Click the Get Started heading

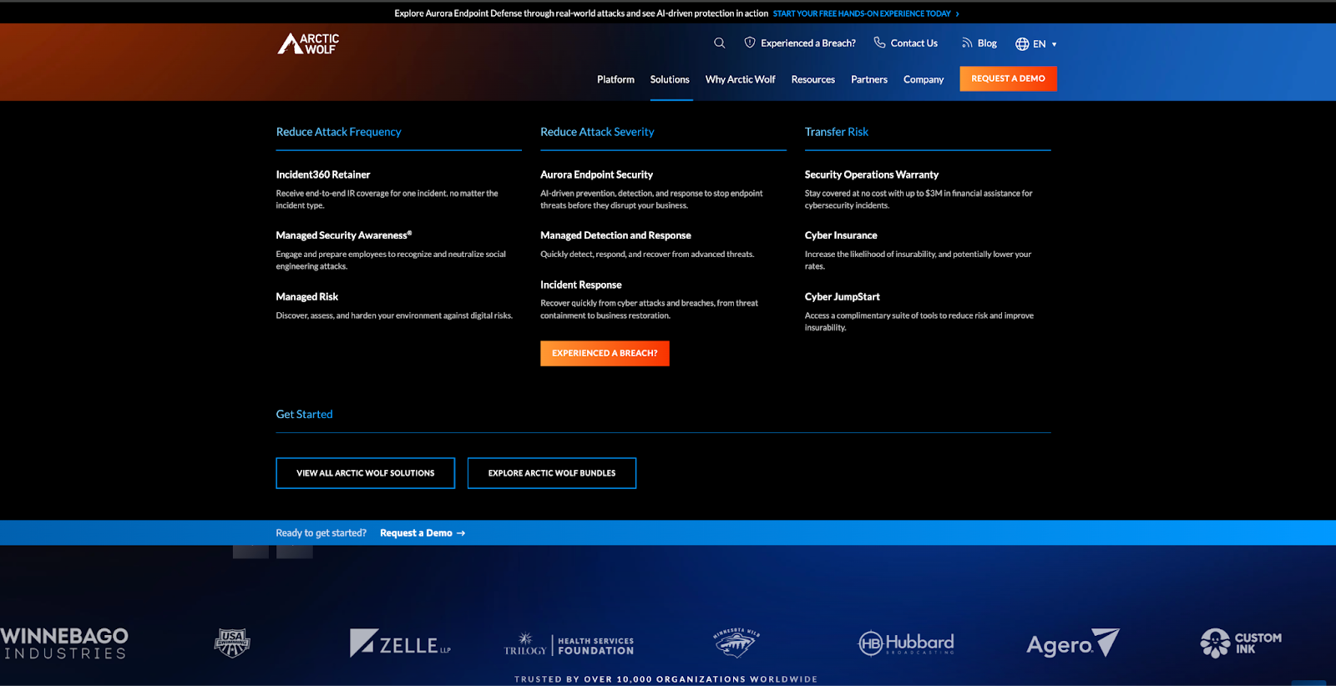304,414
